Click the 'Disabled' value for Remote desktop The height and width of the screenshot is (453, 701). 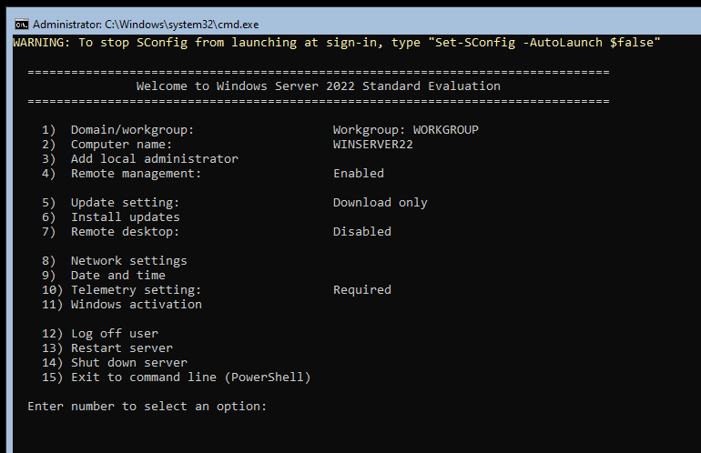(362, 231)
